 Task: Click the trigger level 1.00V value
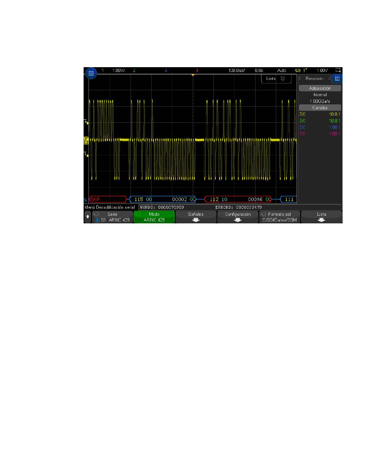[x=322, y=70]
